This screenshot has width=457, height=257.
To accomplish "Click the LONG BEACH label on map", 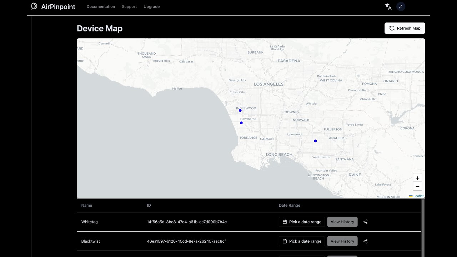I will (x=279, y=155).
